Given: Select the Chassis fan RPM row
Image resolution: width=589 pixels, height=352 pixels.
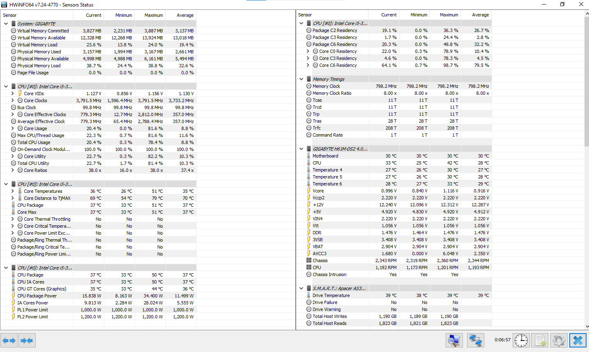Looking at the screenshot, I should tap(320, 261).
